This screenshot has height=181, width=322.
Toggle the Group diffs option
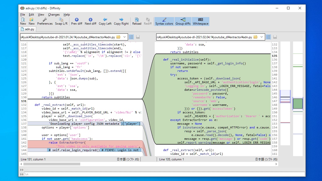tap(183, 21)
